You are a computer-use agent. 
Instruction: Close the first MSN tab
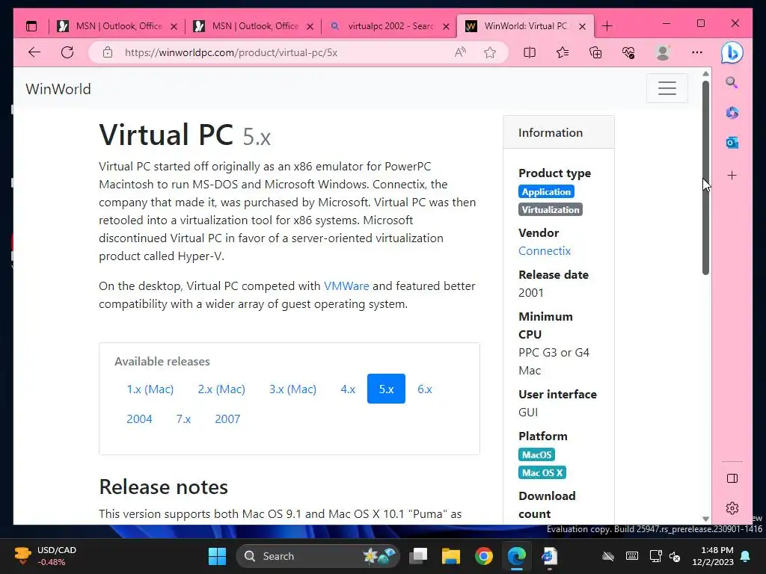tap(174, 26)
